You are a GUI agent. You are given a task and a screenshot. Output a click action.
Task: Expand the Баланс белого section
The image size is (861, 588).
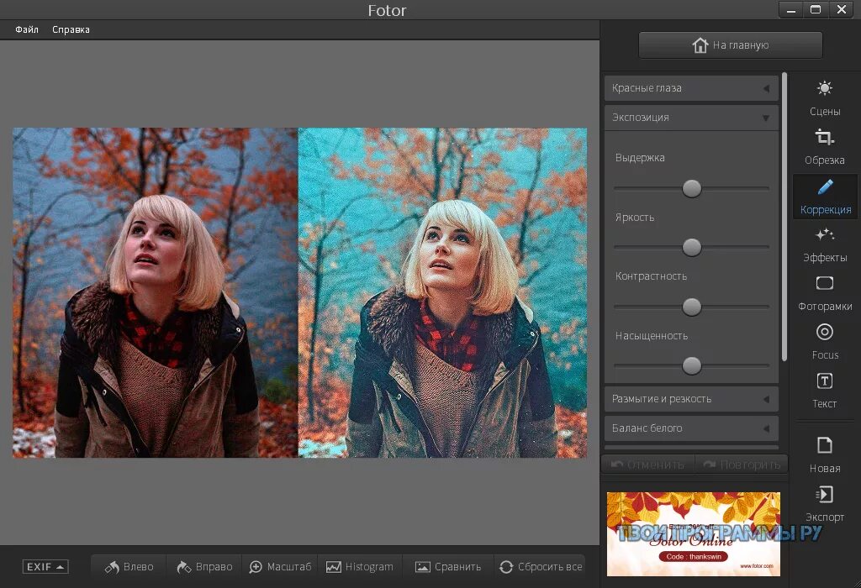(x=691, y=428)
